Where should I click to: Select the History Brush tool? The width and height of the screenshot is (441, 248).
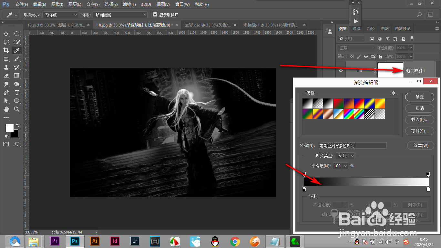click(17, 67)
